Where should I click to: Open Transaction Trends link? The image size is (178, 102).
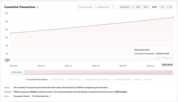(21, 96)
